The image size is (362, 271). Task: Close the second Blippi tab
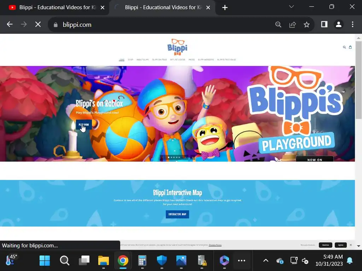[208, 8]
